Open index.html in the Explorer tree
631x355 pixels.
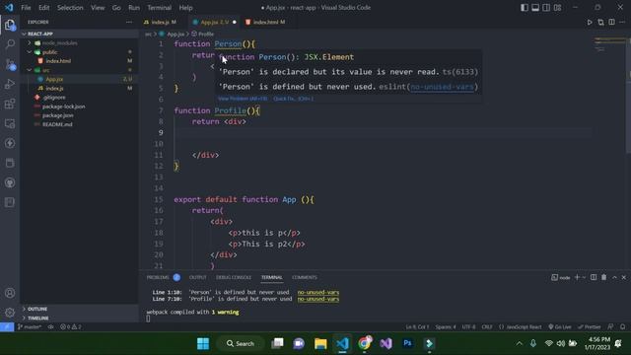coord(58,61)
